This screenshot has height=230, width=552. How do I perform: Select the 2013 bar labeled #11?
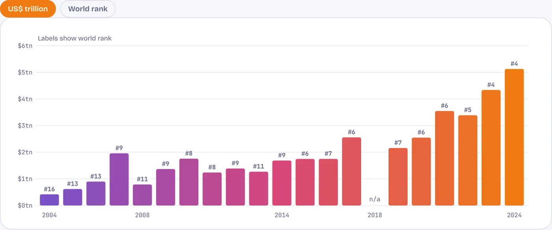[x=259, y=189]
